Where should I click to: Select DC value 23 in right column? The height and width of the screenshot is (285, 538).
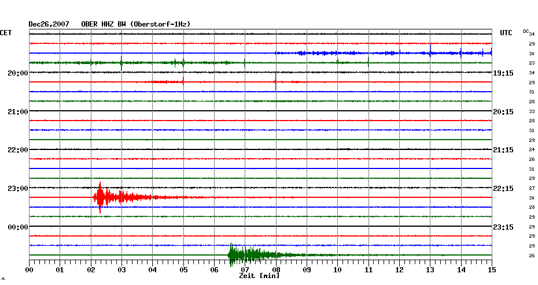532,63
